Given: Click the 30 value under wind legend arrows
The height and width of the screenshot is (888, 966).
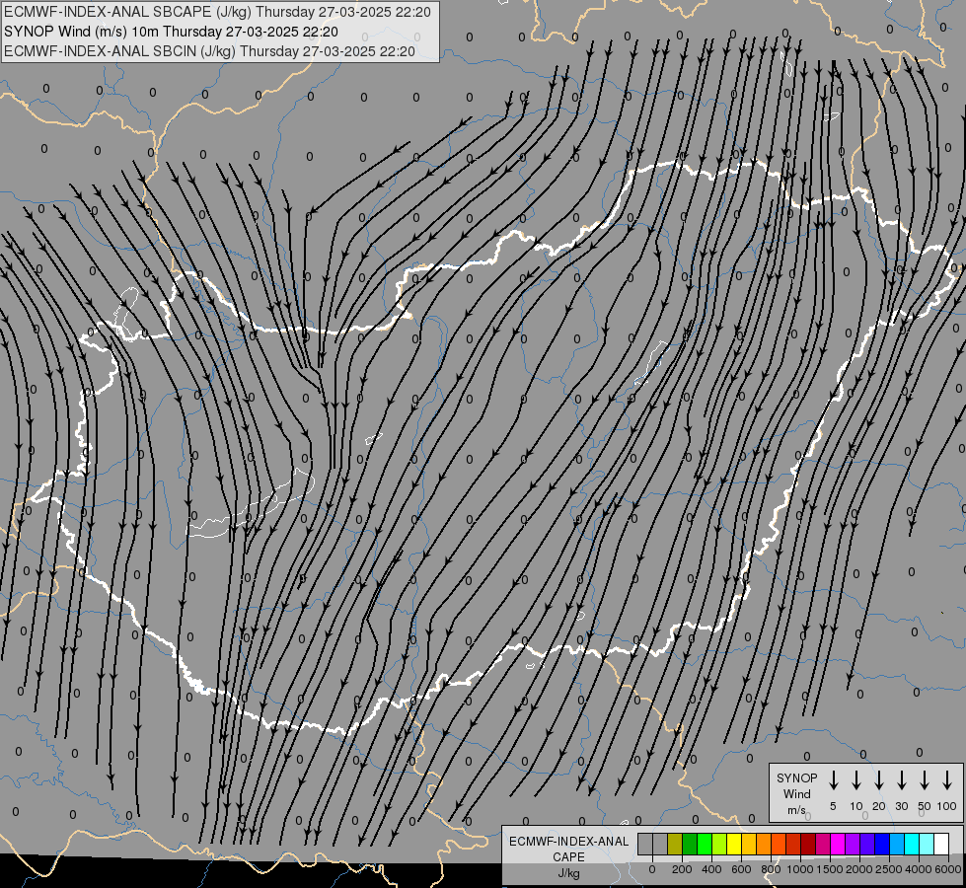Looking at the screenshot, I should pos(901,806).
